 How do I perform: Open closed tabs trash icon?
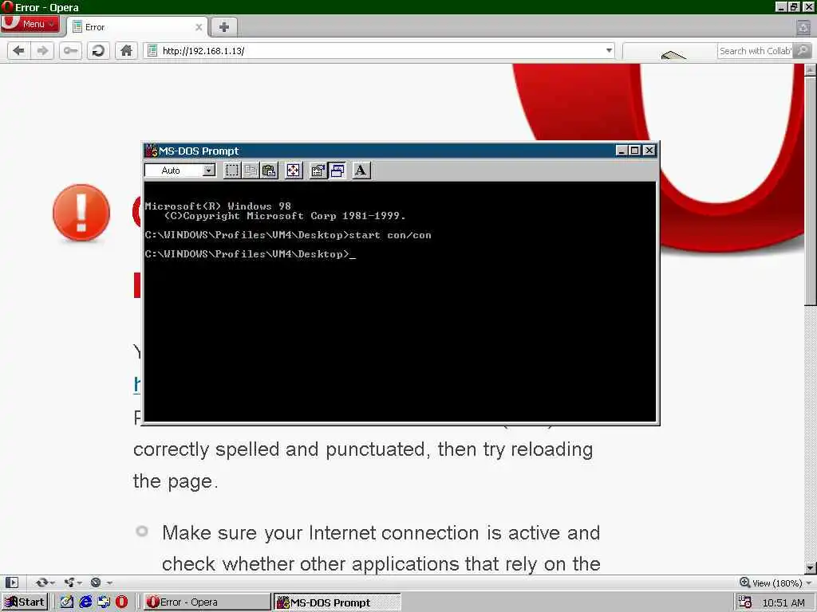click(803, 27)
